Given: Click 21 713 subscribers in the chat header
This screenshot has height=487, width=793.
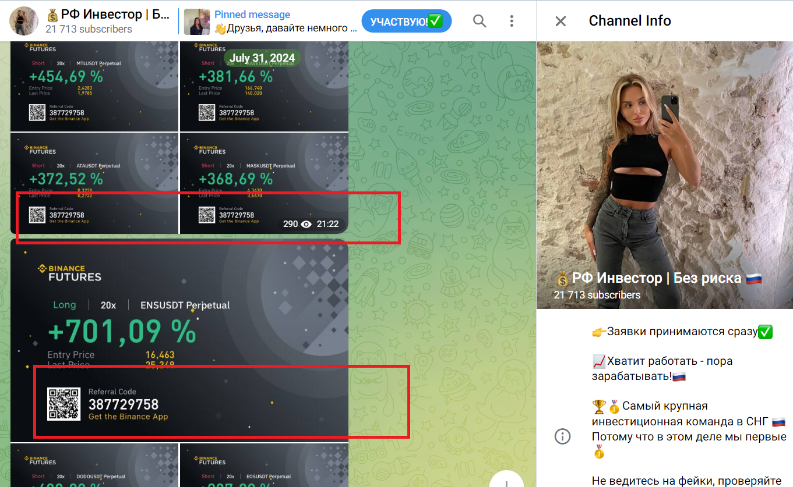Looking at the screenshot, I should (x=89, y=29).
